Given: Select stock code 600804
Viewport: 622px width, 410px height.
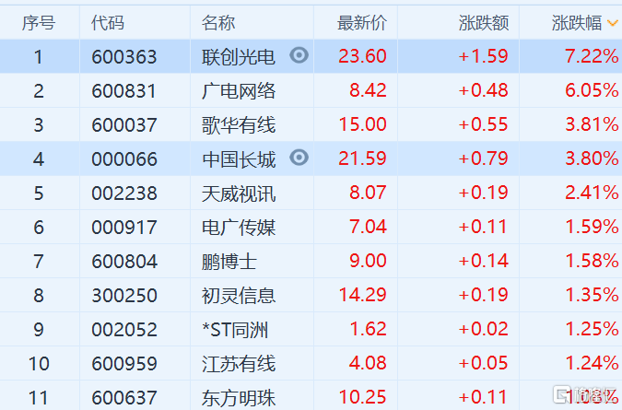Looking at the screenshot, I should (x=124, y=262).
